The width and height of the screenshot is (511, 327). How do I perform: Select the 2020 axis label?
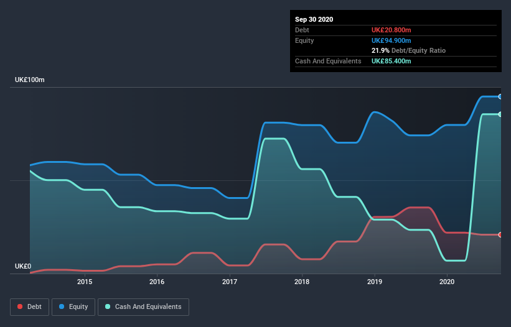(447, 282)
